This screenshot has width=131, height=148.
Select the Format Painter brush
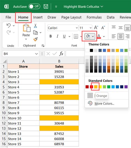[x=35, y=39]
